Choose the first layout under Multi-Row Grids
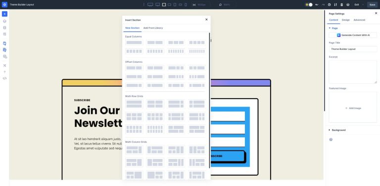The image size is (380, 186). (x=134, y=104)
